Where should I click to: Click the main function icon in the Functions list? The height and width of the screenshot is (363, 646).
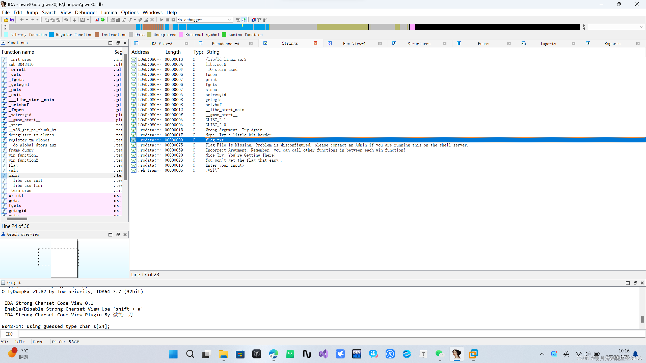(x=4, y=175)
